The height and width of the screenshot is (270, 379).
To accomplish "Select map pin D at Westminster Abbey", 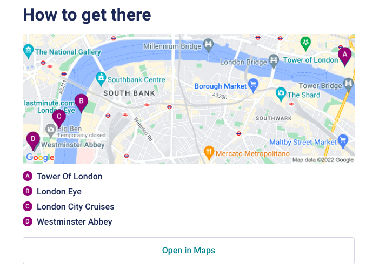I will click(x=33, y=140).
